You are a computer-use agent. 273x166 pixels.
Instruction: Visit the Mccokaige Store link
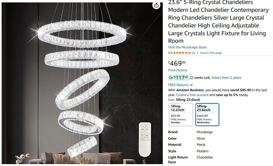(x=187, y=47)
